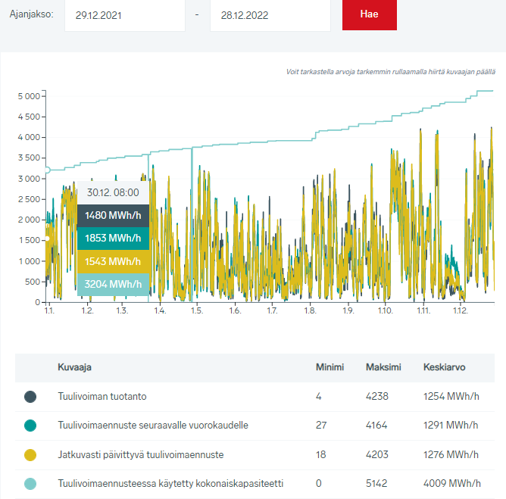
Task: Click the dark Tuulivoiman tuotanto legend circle
Action: click(30, 396)
